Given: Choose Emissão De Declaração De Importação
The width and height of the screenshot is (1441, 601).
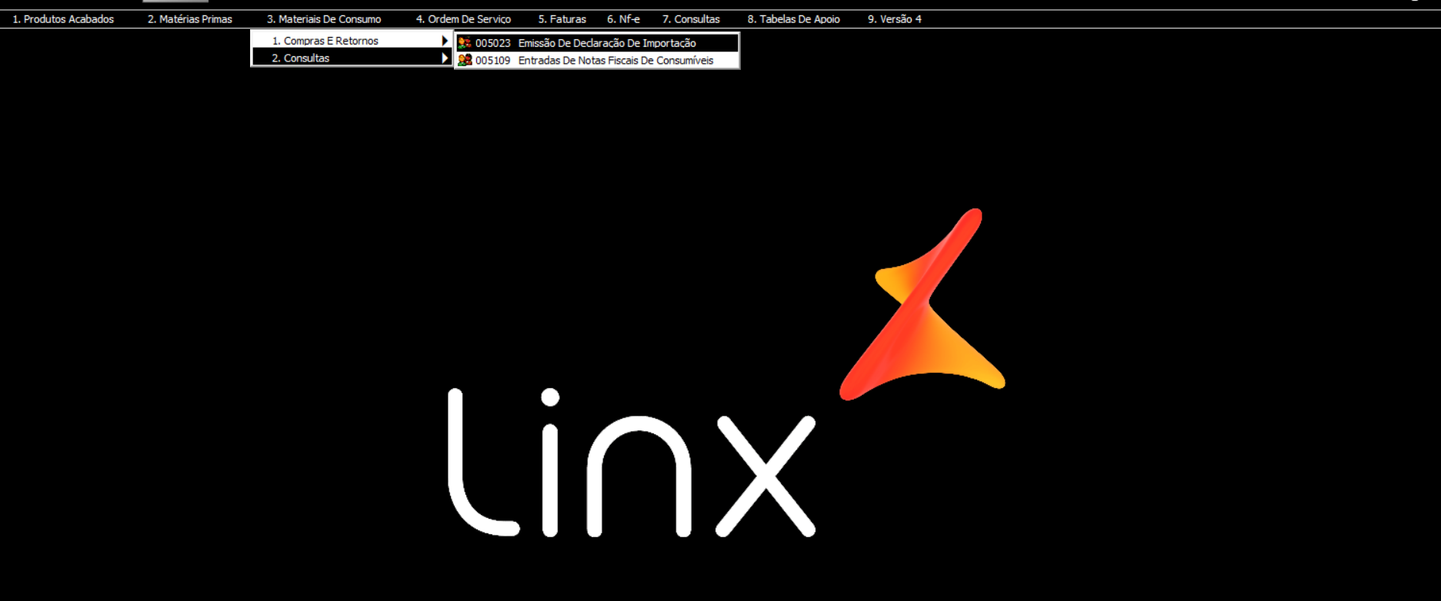Looking at the screenshot, I should (x=597, y=43).
